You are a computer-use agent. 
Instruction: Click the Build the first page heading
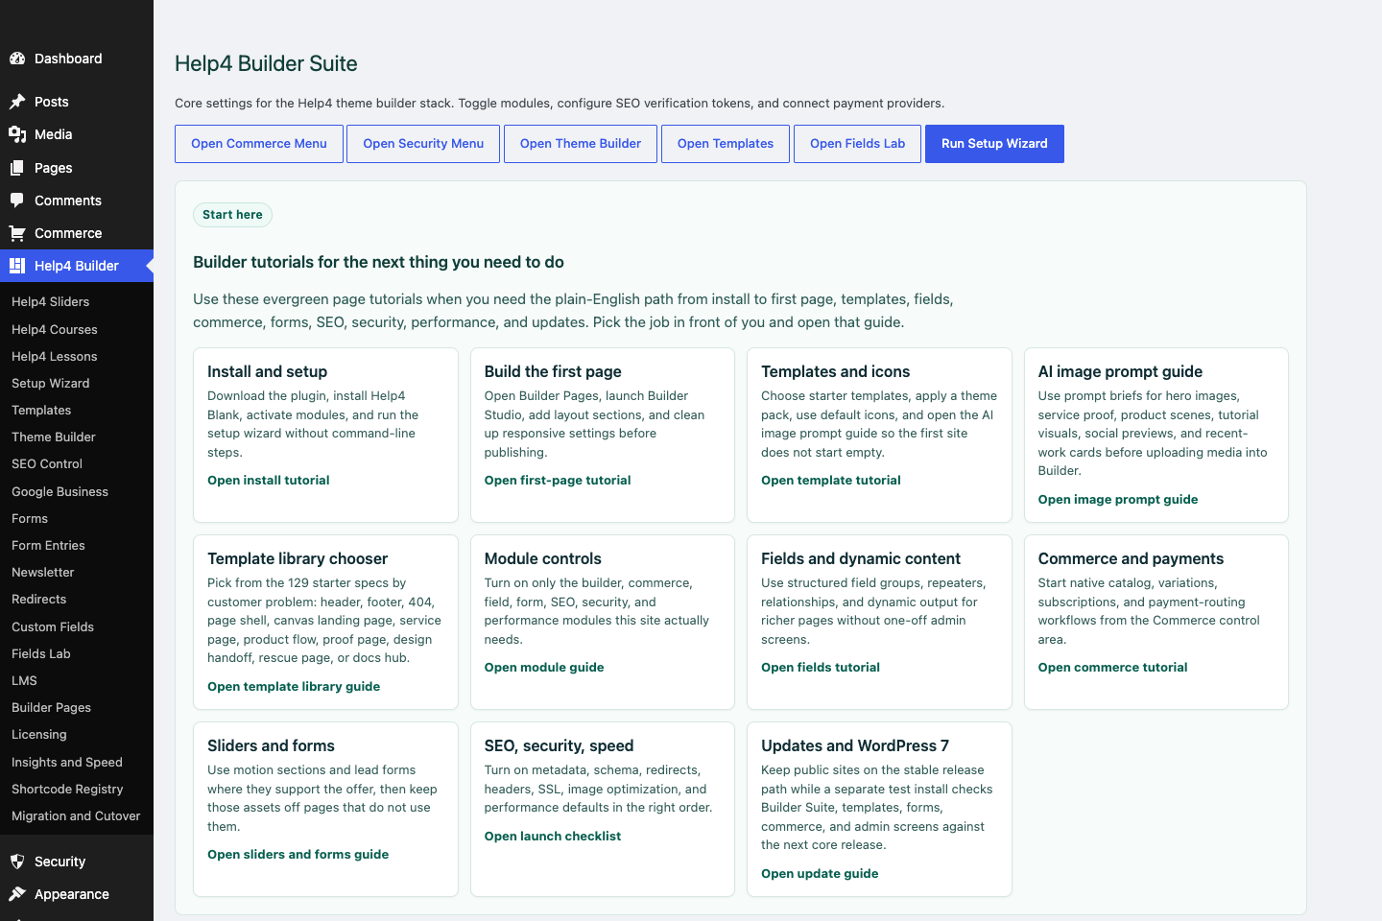pos(553,371)
